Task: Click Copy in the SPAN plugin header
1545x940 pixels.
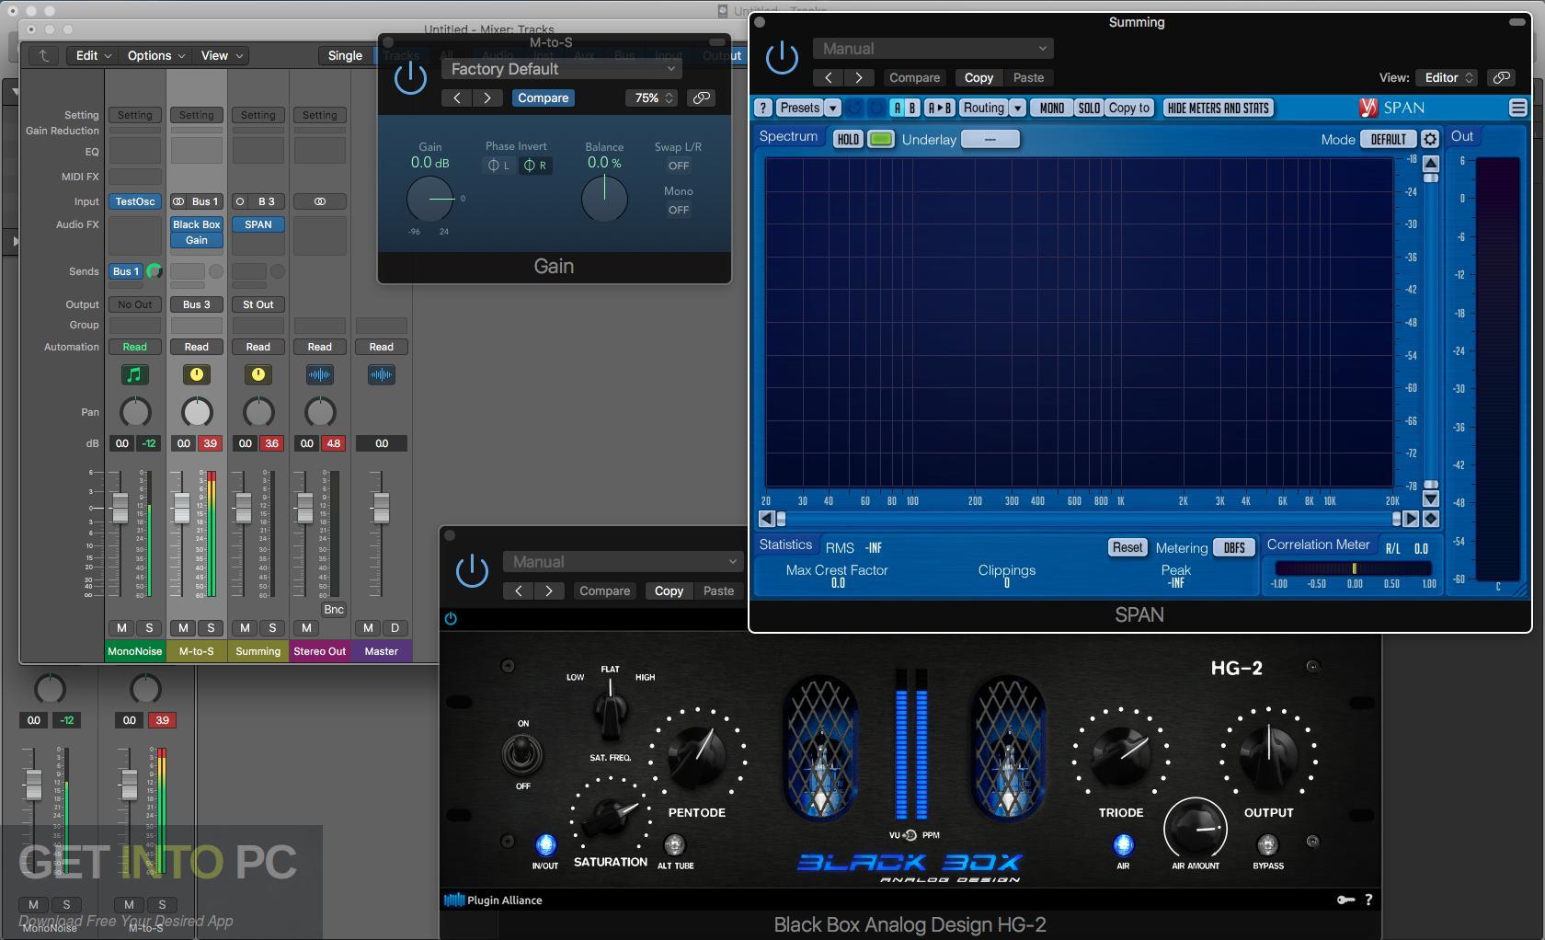Action: [x=978, y=77]
